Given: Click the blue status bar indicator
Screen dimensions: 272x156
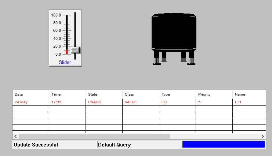Looking at the screenshot, I should click(224, 144).
